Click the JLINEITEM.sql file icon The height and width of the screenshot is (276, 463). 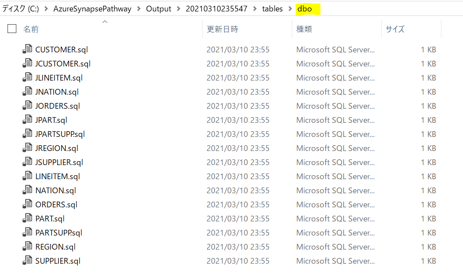click(27, 77)
